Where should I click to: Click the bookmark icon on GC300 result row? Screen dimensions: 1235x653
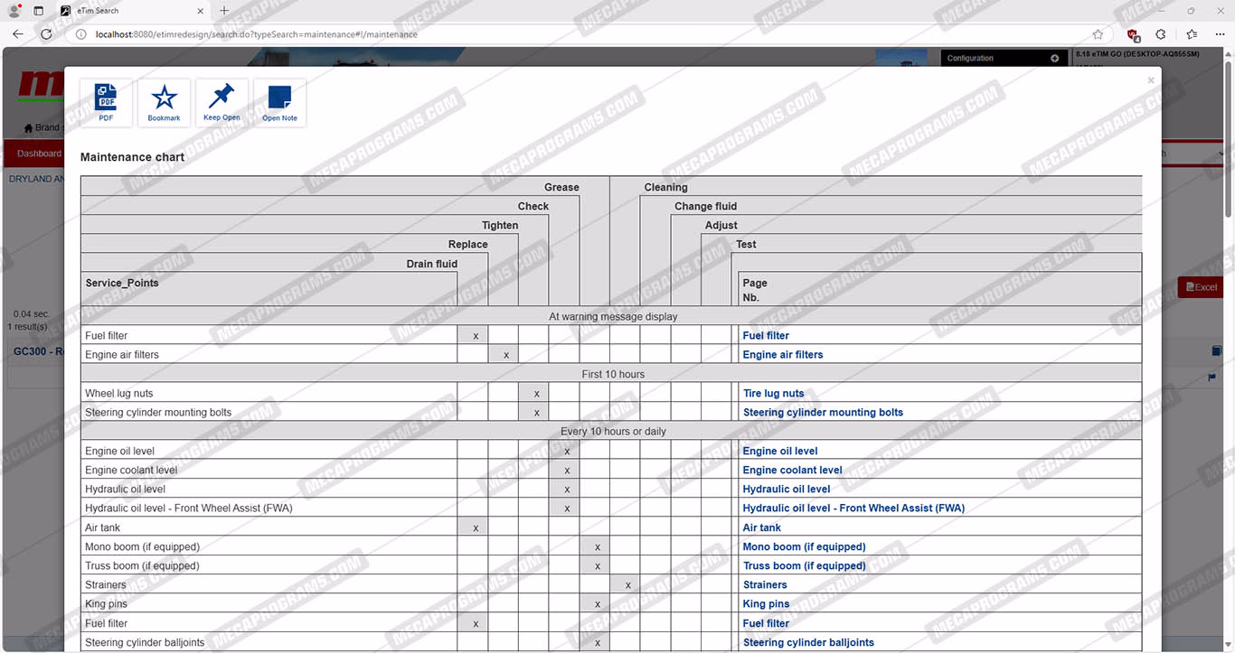coord(1216,351)
